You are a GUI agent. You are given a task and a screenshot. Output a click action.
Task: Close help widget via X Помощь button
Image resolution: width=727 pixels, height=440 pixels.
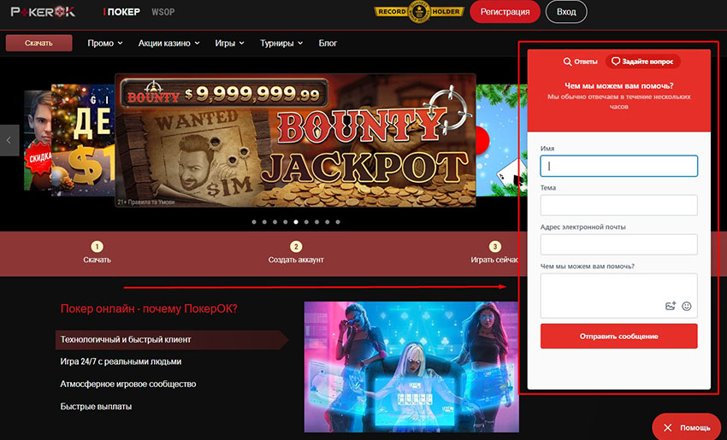[x=687, y=427]
